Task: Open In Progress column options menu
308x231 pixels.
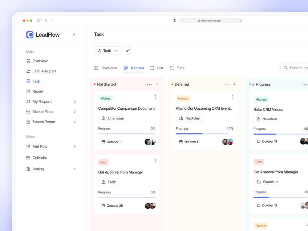Action: tap(305, 84)
